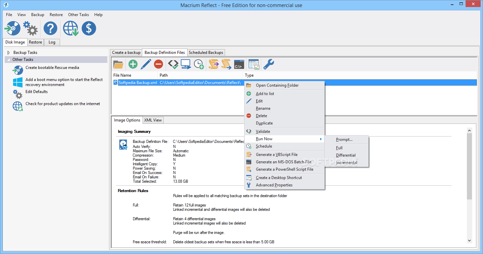
Task: Choose Delete in context menu
Action: [284, 116]
